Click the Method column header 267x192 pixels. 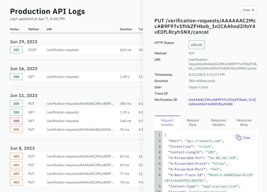click(x=33, y=29)
